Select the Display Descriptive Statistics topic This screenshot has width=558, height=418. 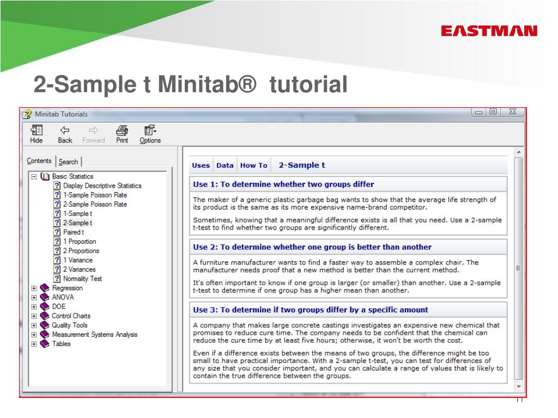102,186
